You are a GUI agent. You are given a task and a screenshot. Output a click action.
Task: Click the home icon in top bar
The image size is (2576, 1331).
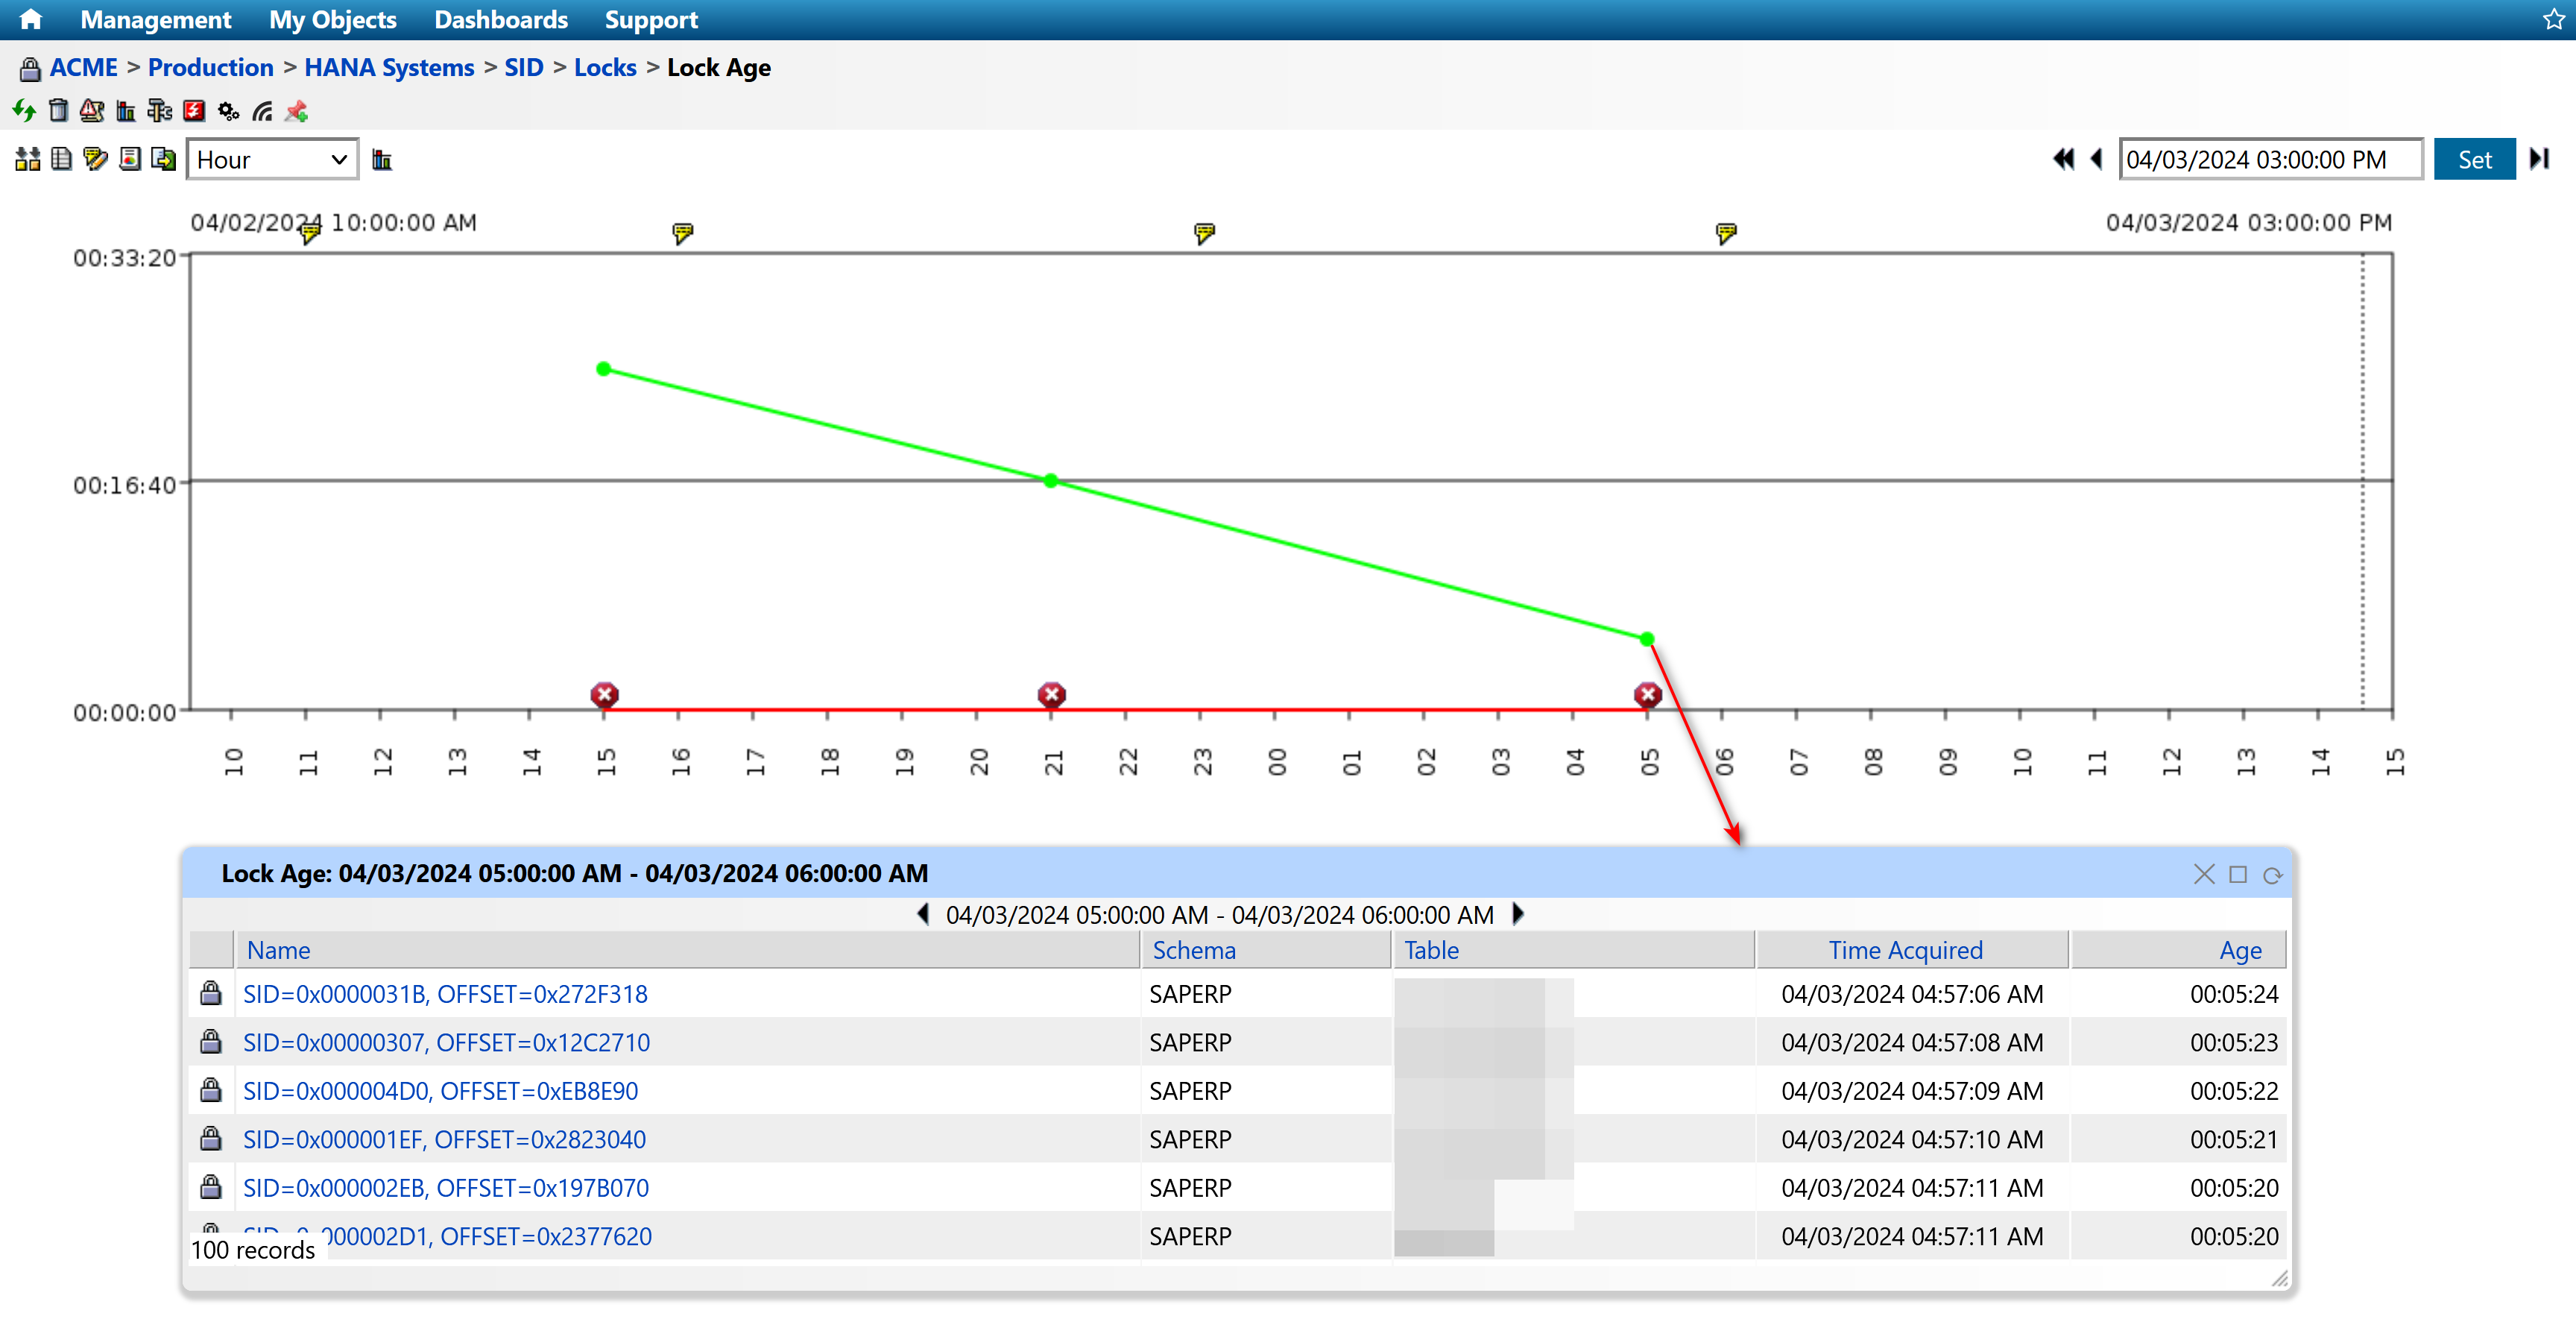coord(30,19)
